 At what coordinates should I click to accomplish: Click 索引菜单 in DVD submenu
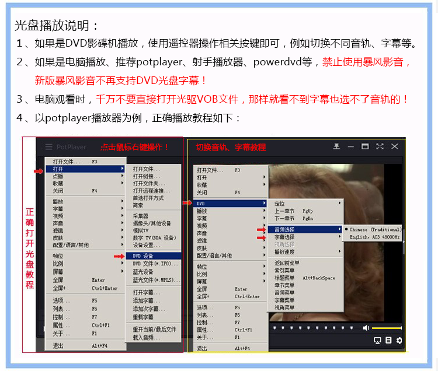[x=305, y=270]
